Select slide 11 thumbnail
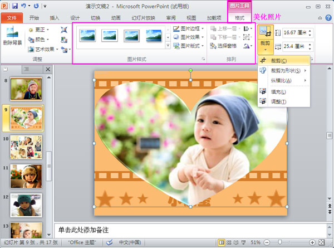 click(26, 176)
